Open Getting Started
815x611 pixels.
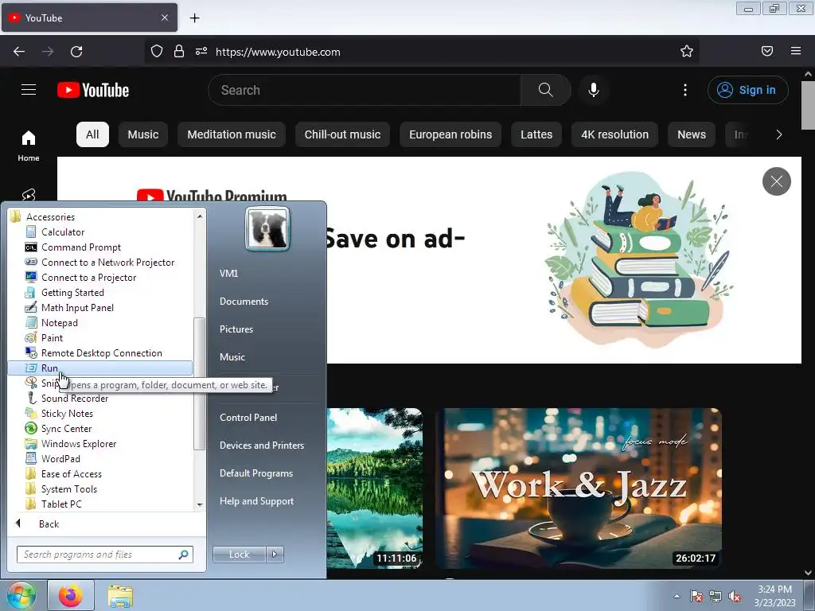coord(72,293)
